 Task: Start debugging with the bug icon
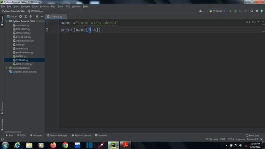coord(236,11)
